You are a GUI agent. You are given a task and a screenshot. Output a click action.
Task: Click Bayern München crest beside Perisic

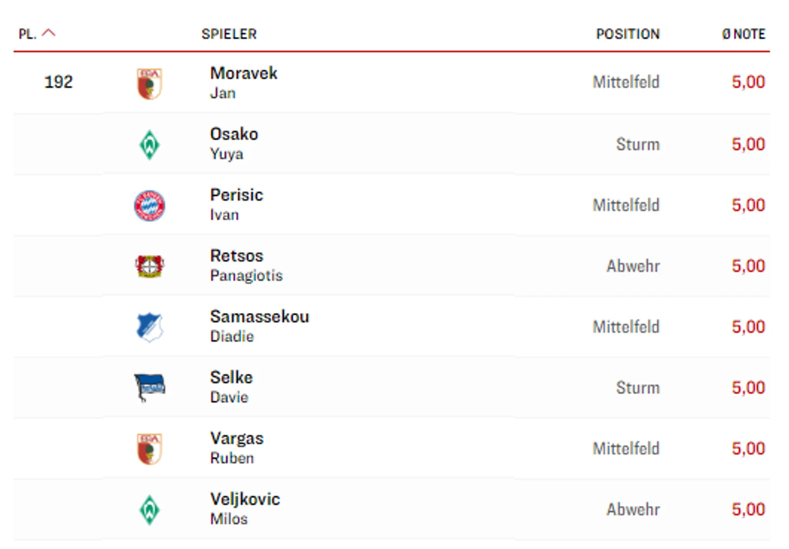(x=150, y=206)
